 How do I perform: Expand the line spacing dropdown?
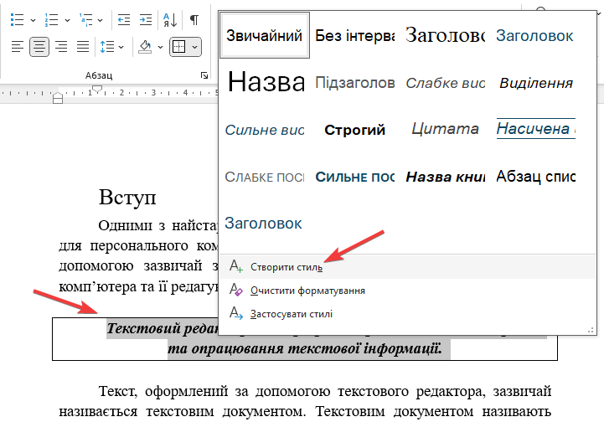pyautogui.click(x=121, y=47)
